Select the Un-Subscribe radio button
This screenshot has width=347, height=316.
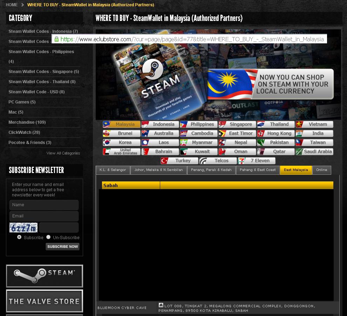tap(48, 237)
